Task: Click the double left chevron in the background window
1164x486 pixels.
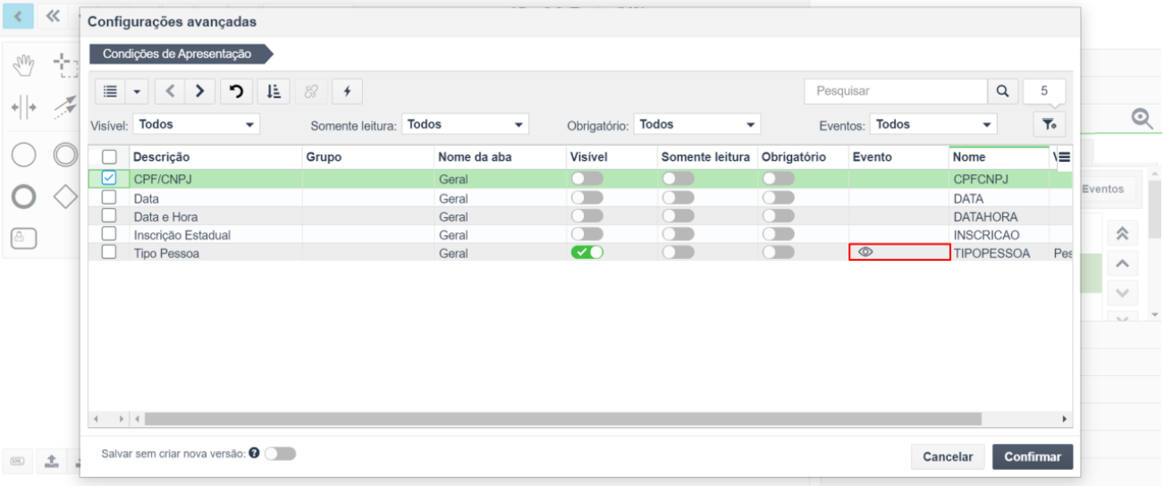Action: 53,14
